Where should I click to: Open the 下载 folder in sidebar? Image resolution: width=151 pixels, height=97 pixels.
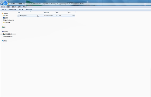(x=5, y=16)
